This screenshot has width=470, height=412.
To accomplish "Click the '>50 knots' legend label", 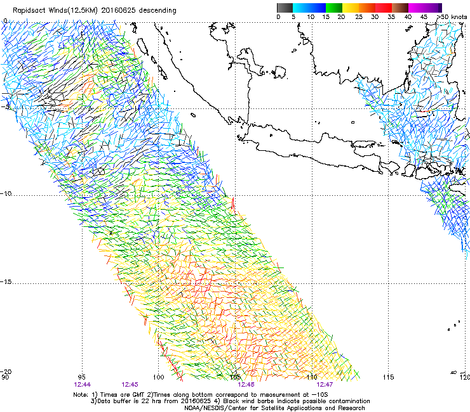I will point(452,16).
